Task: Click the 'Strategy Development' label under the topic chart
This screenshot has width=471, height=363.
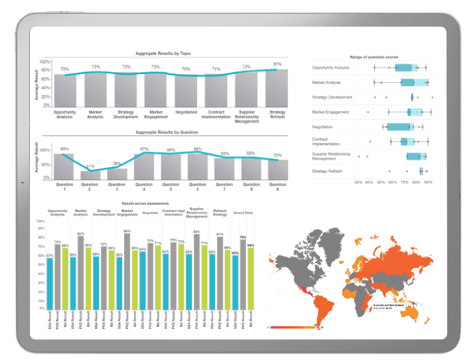Action: point(125,115)
